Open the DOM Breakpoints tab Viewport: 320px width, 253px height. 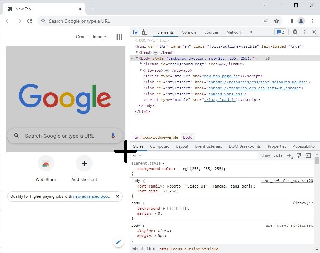(x=245, y=146)
